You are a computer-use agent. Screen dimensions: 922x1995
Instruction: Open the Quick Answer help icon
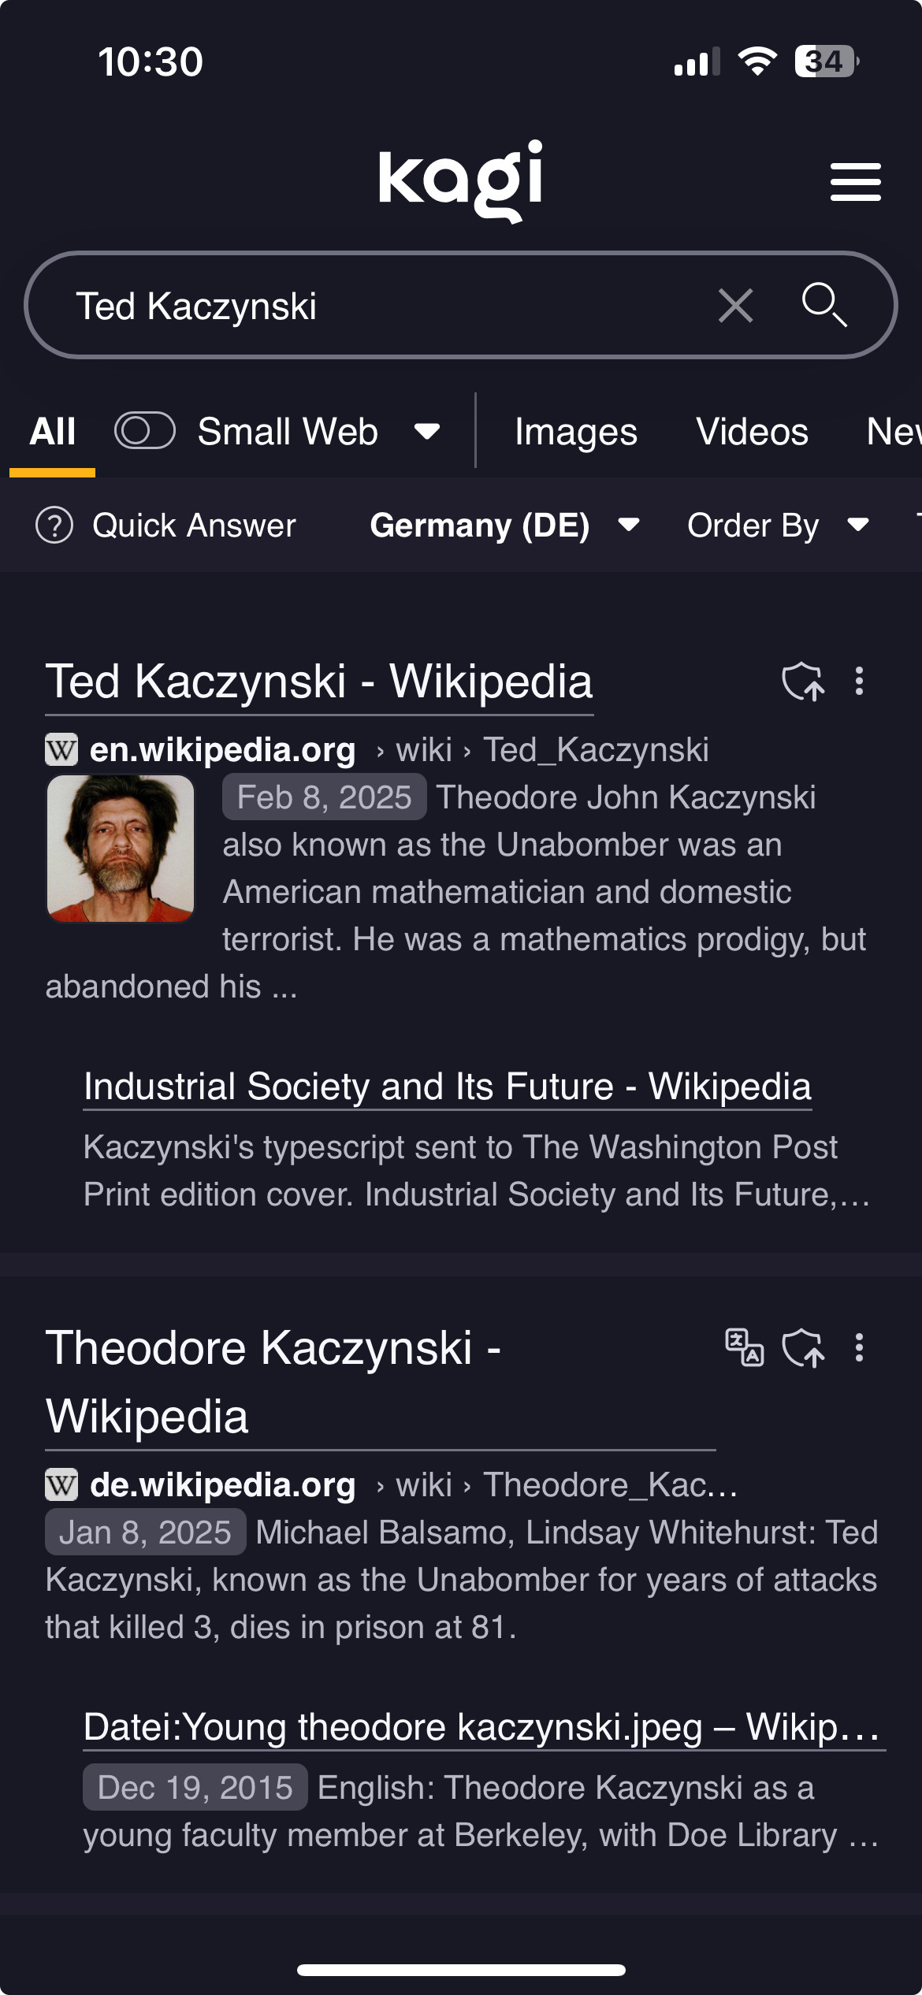(x=54, y=526)
